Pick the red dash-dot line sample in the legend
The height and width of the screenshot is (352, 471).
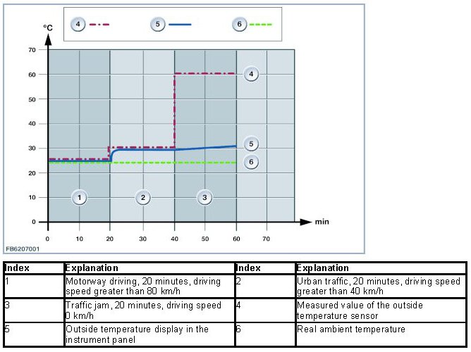(x=99, y=24)
